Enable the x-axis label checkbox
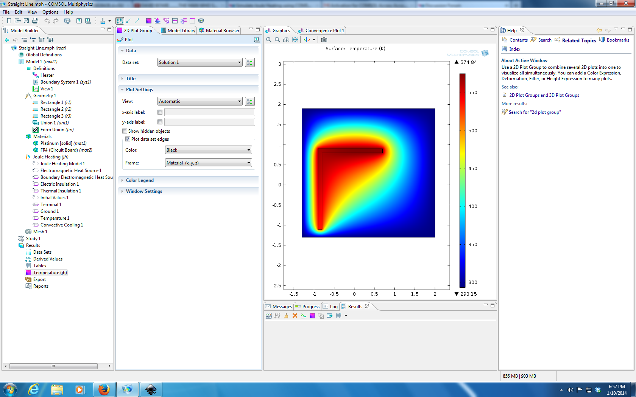This screenshot has width=636, height=397. 160,112
